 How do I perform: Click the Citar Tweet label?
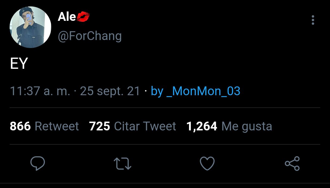coord(145,126)
